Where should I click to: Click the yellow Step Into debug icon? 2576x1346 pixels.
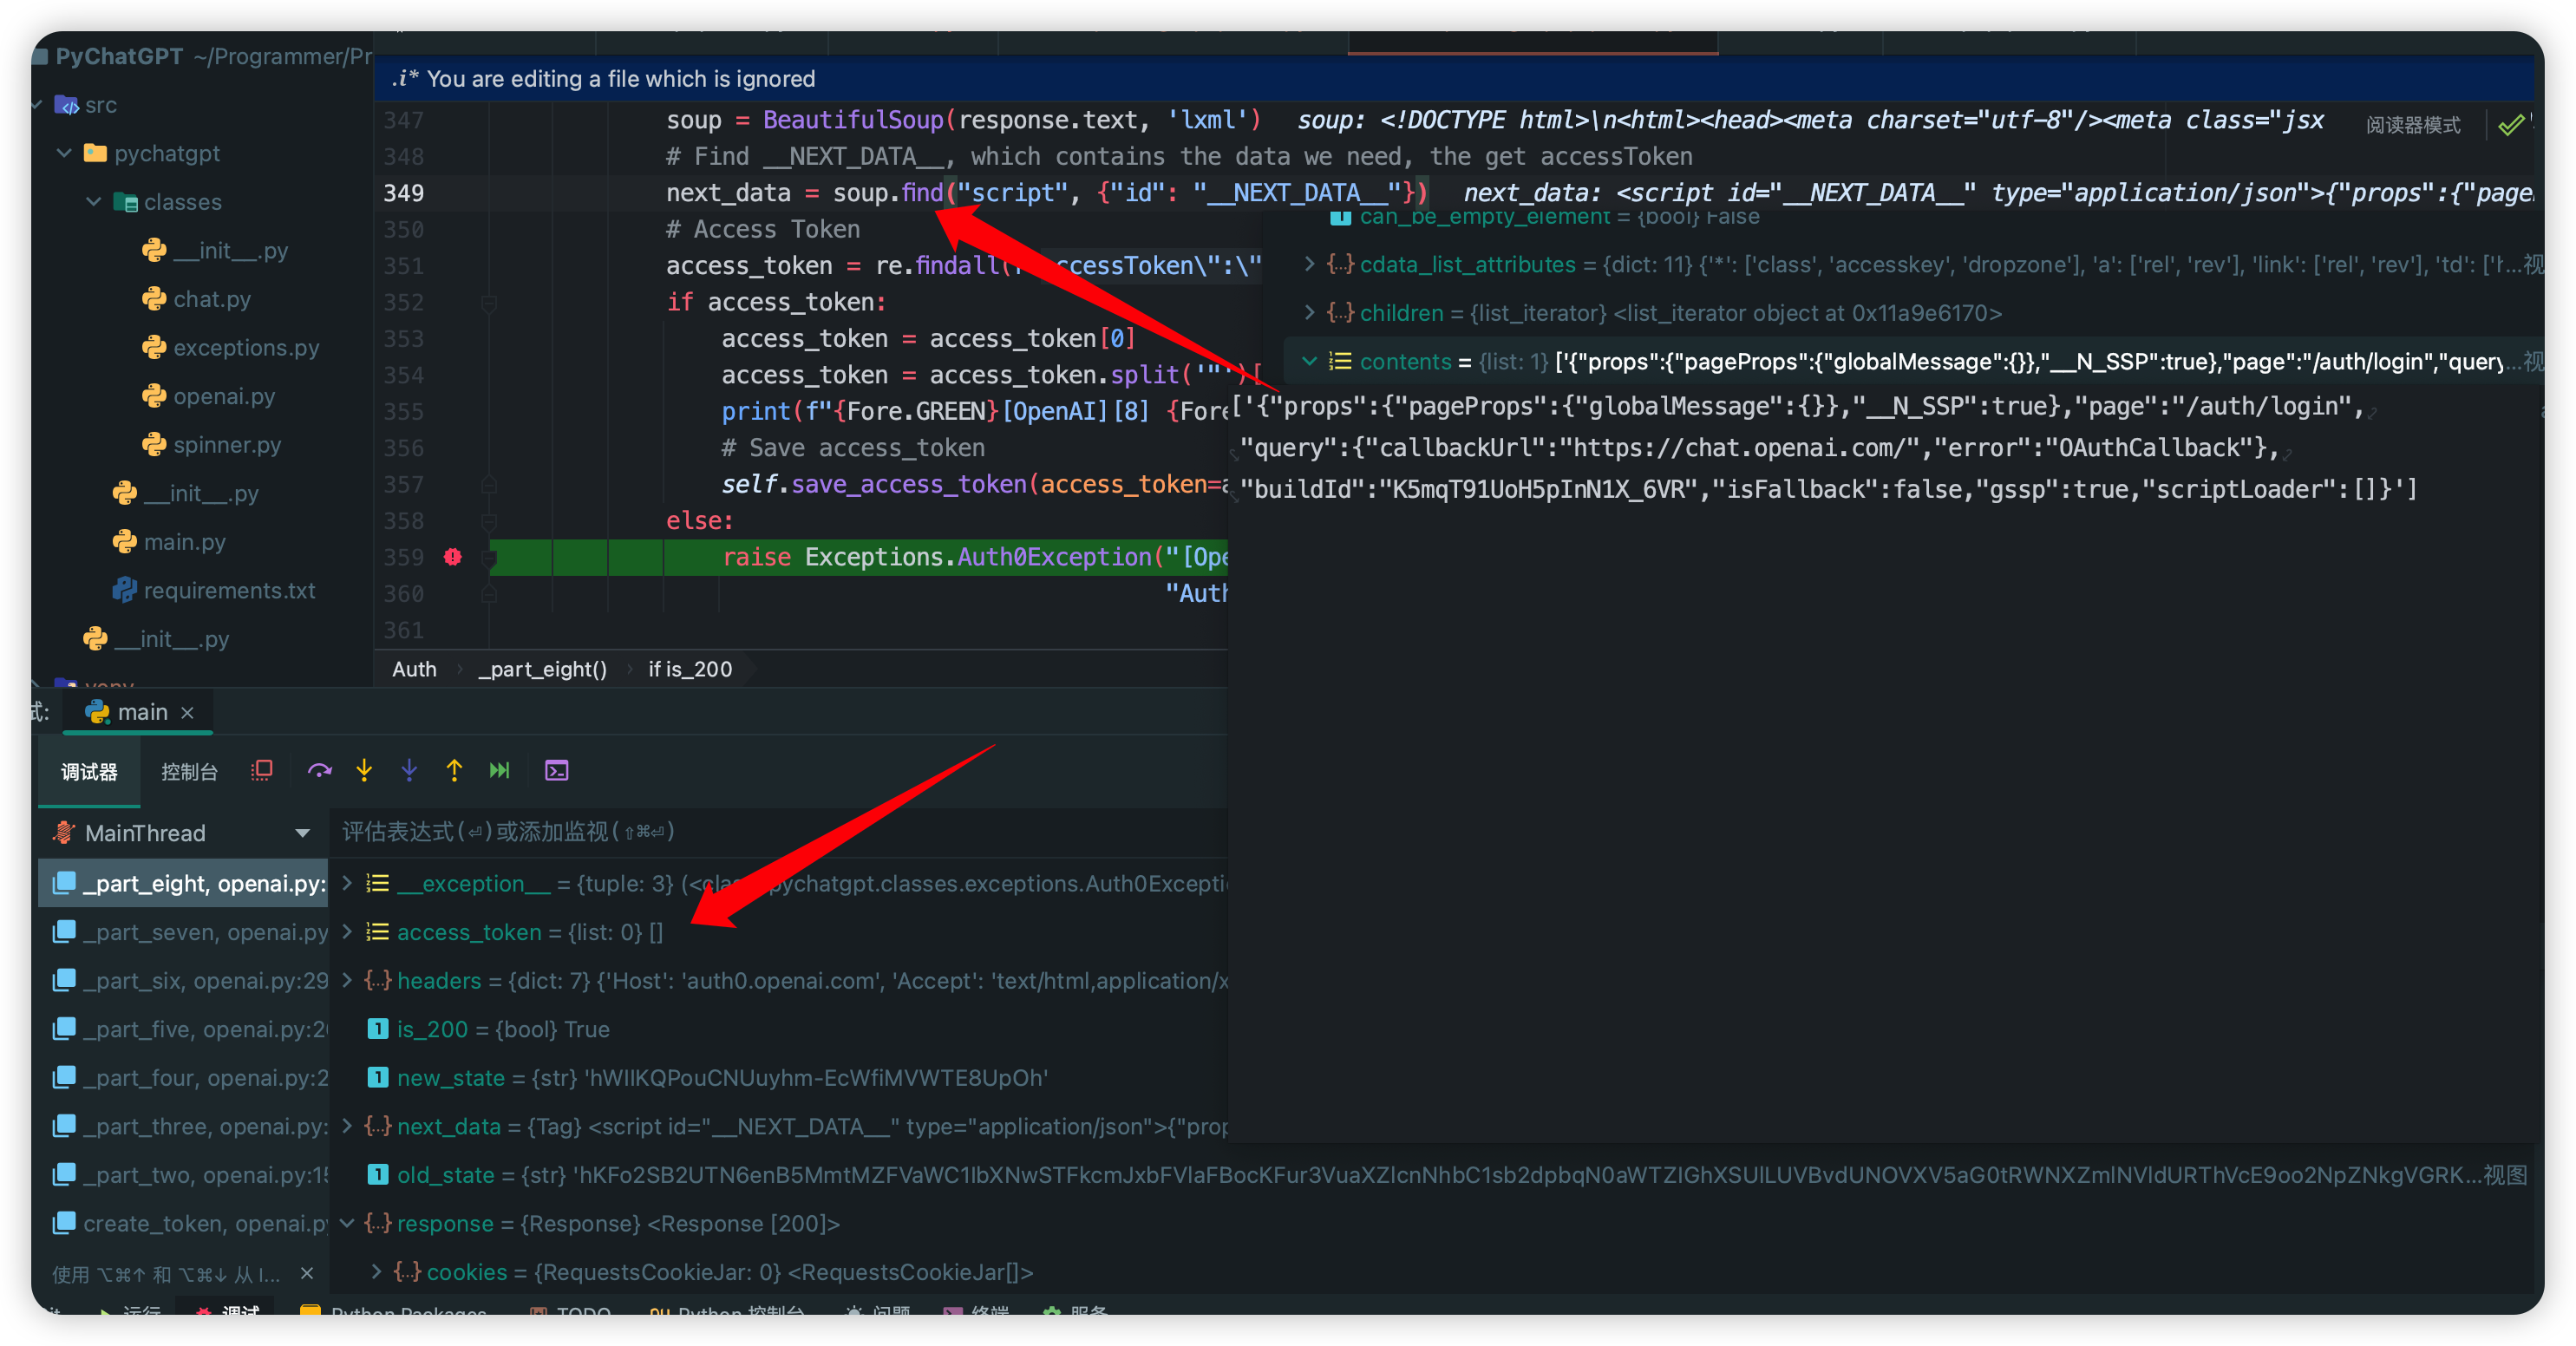click(x=364, y=770)
